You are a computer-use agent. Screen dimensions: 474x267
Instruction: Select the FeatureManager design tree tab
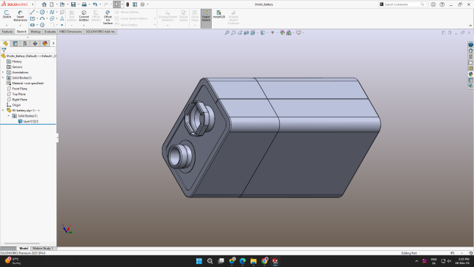point(5,43)
